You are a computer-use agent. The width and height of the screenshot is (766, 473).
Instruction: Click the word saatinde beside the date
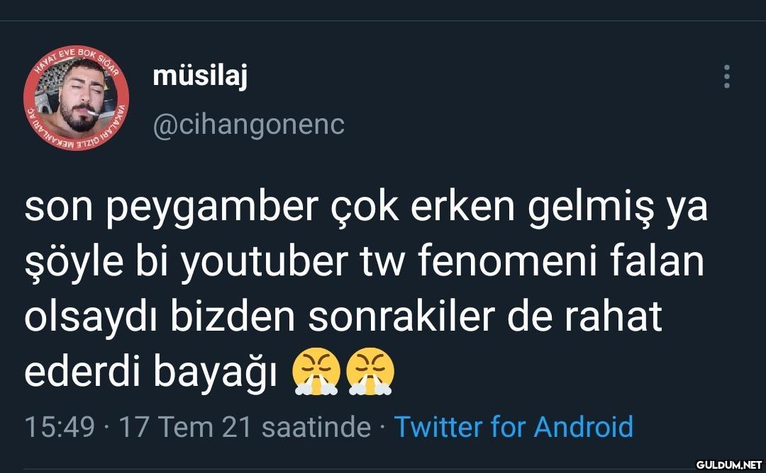click(316, 427)
